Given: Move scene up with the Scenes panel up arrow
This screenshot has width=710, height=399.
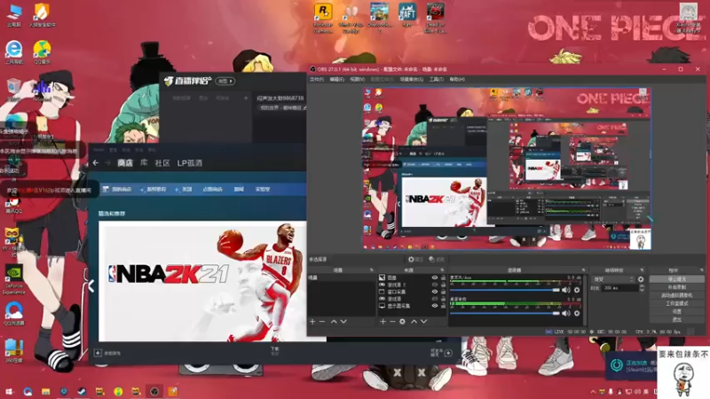Looking at the screenshot, I should click(x=334, y=321).
